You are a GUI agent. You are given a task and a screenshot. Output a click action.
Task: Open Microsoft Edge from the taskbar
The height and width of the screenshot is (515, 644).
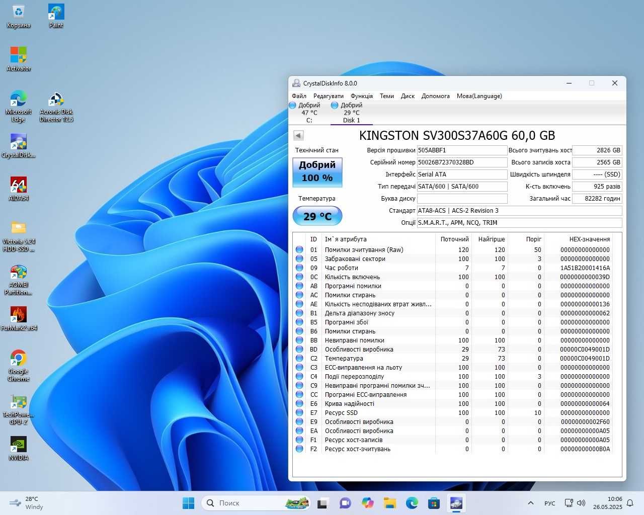click(412, 503)
